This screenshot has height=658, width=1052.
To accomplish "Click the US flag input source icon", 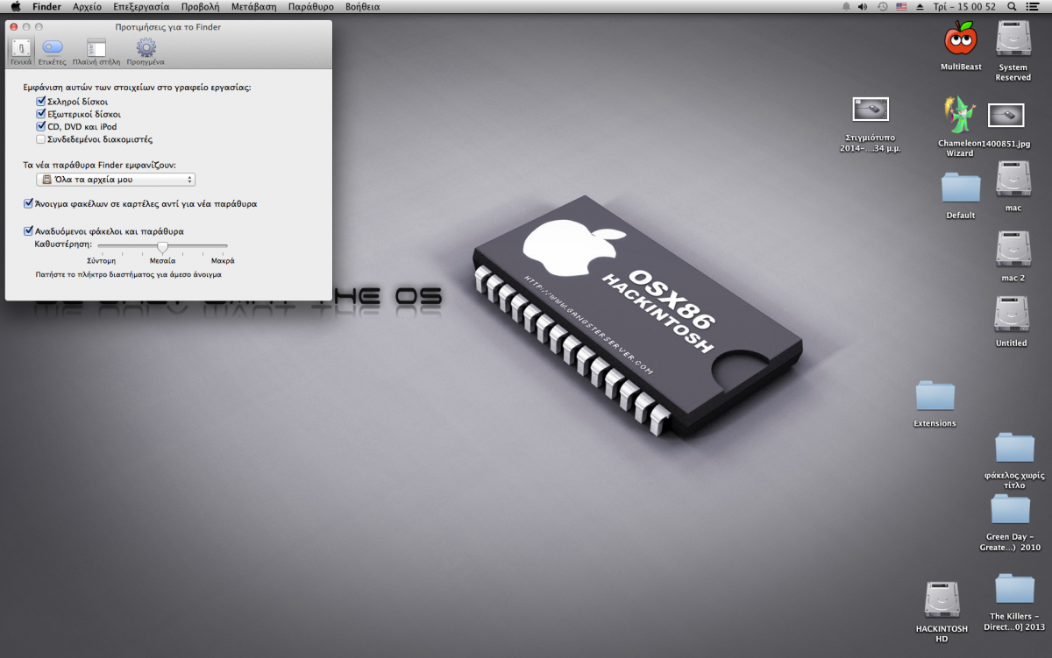I will (x=901, y=6).
